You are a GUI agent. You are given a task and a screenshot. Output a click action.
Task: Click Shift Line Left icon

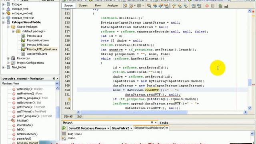click(x=194, y=6)
